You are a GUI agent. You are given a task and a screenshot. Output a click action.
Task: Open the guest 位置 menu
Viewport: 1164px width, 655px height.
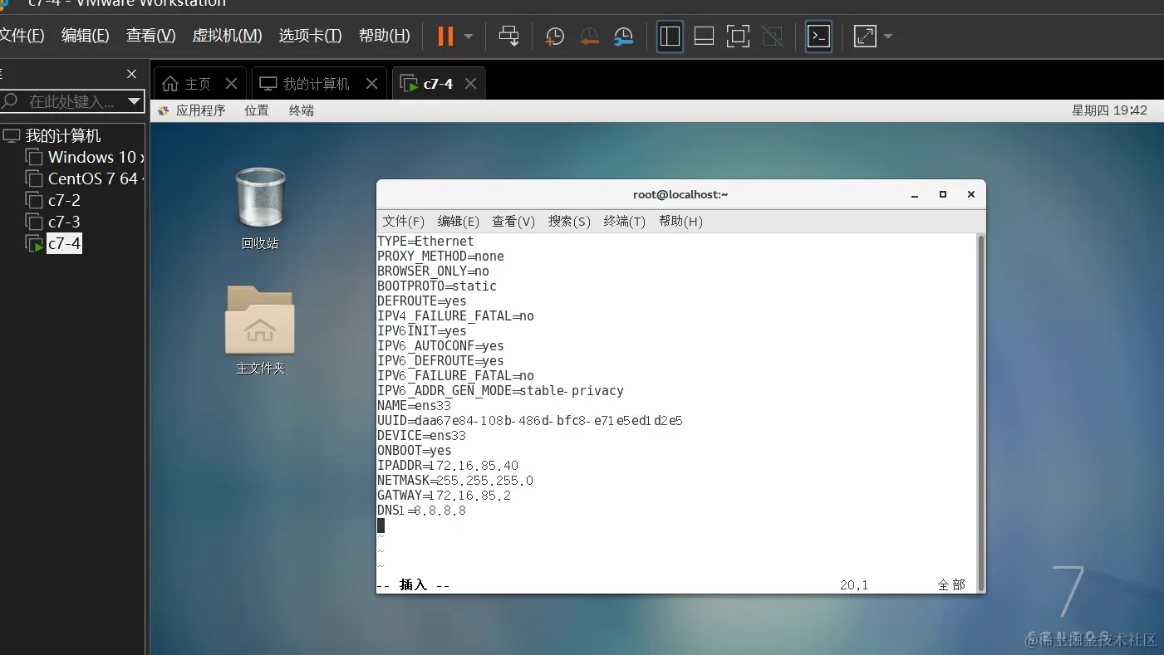pos(257,110)
